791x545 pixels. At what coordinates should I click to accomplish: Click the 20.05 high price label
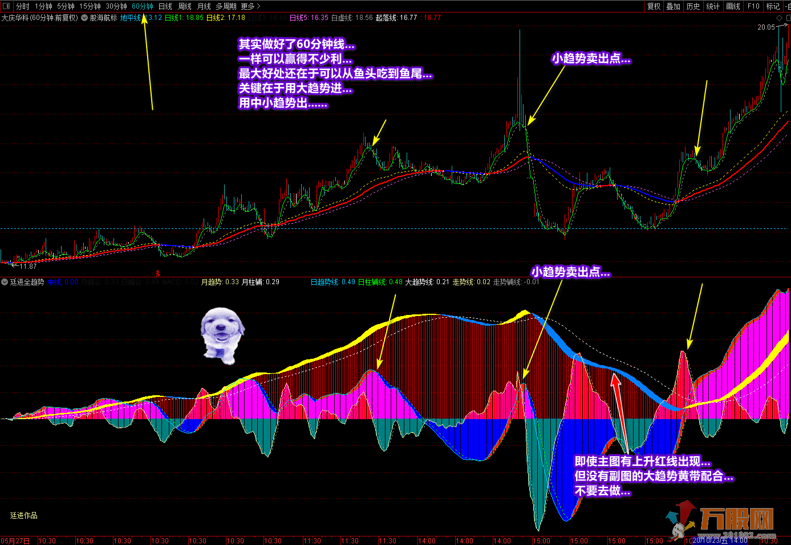click(766, 27)
